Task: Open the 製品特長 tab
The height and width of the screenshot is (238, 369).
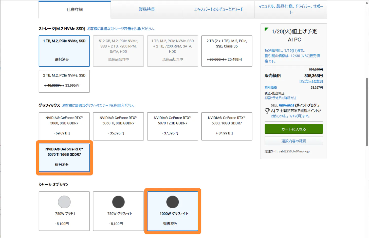Action: [147, 9]
